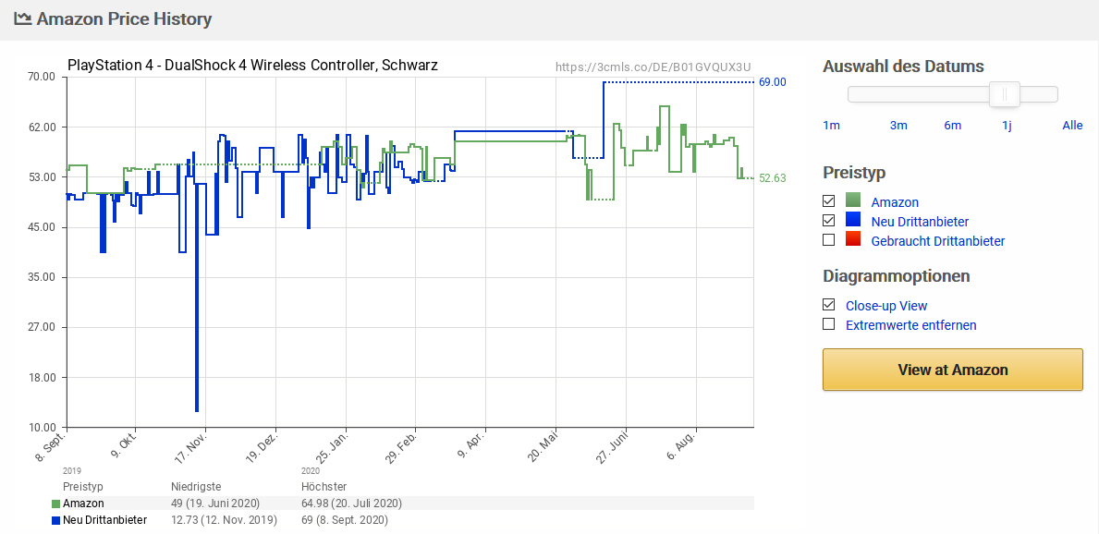Click the Höchster column header
The height and width of the screenshot is (534, 1099).
point(324,486)
